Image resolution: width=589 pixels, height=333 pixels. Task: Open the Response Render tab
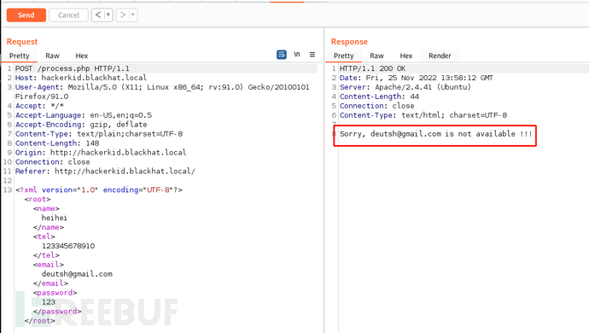(440, 55)
